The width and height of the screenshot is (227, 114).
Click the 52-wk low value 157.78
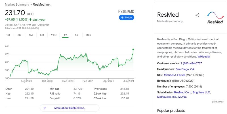click(x=125, y=98)
